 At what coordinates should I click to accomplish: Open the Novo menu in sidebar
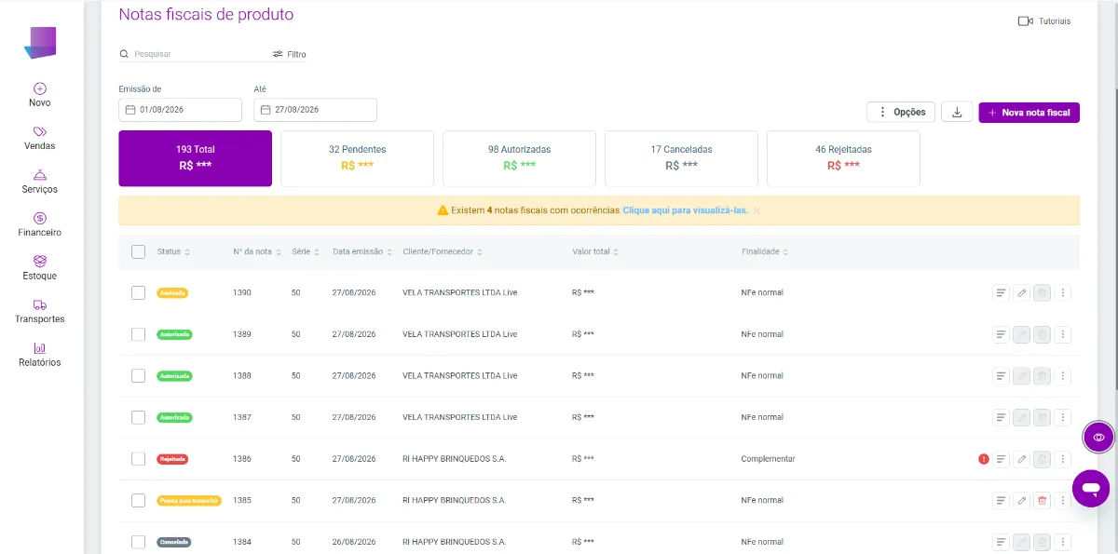pos(40,95)
